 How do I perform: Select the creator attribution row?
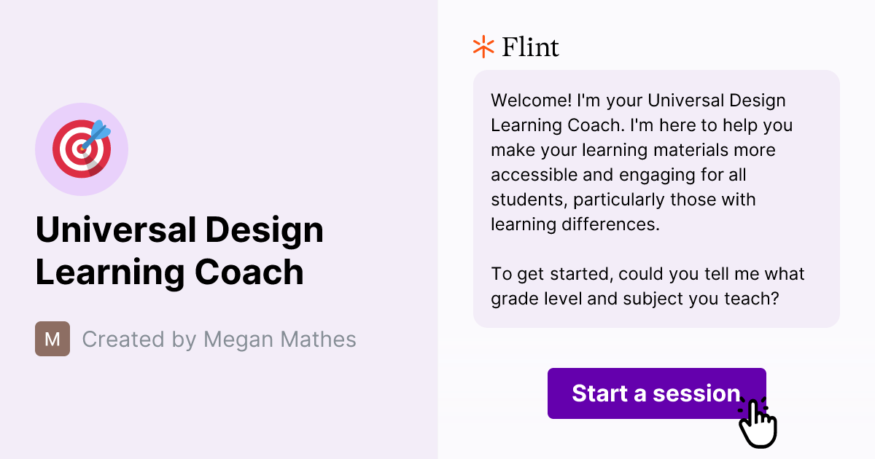click(197, 339)
